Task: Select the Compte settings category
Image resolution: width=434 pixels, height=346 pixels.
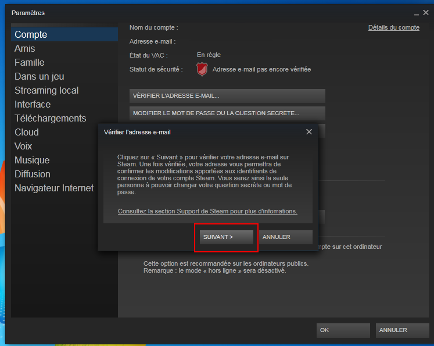Action: coord(64,34)
